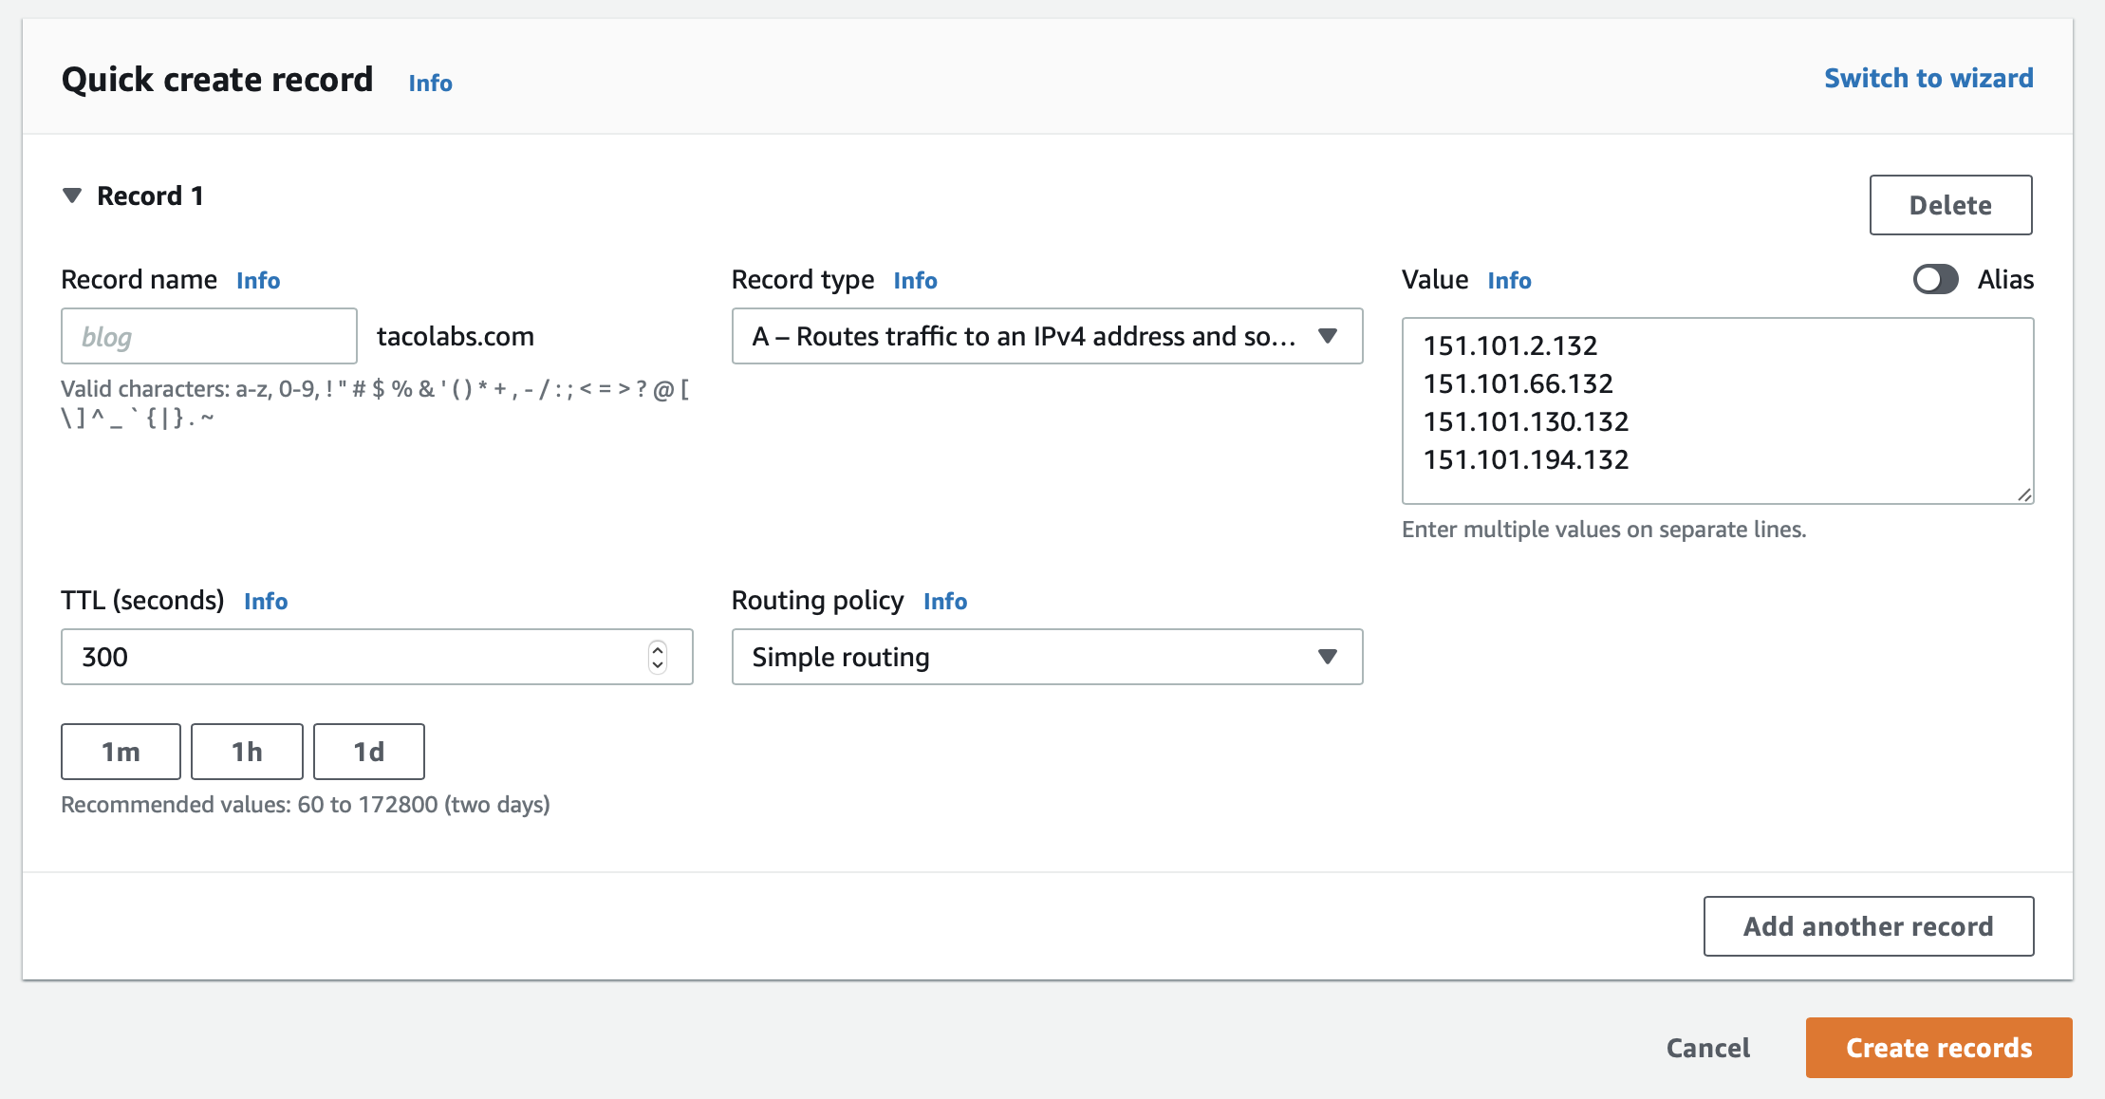Viewport: 2105px width, 1099px height.
Task: Open Info next to Record type
Action: coord(915,280)
